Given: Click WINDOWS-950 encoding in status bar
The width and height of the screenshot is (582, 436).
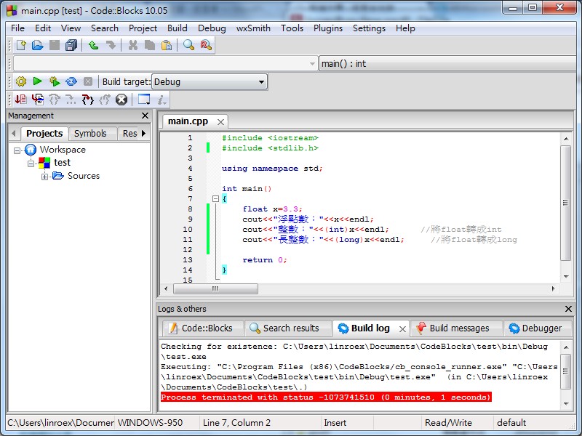Looking at the screenshot, I should (x=151, y=423).
